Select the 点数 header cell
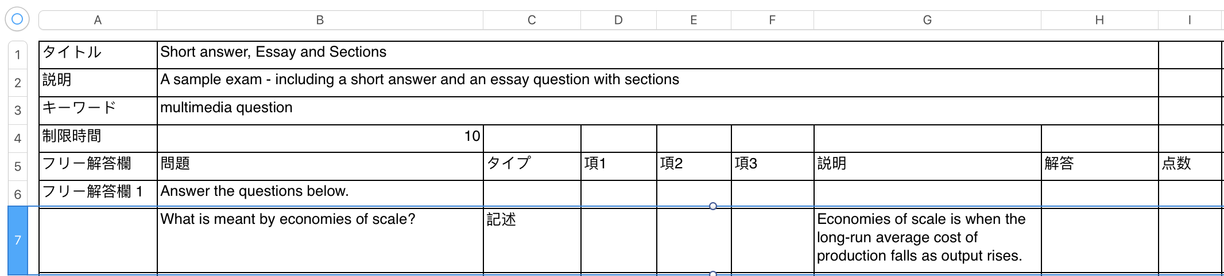The image size is (1224, 276). click(1190, 164)
